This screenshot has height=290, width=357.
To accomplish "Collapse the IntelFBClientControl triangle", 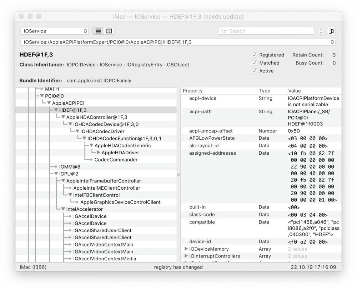I will coord(70,195).
